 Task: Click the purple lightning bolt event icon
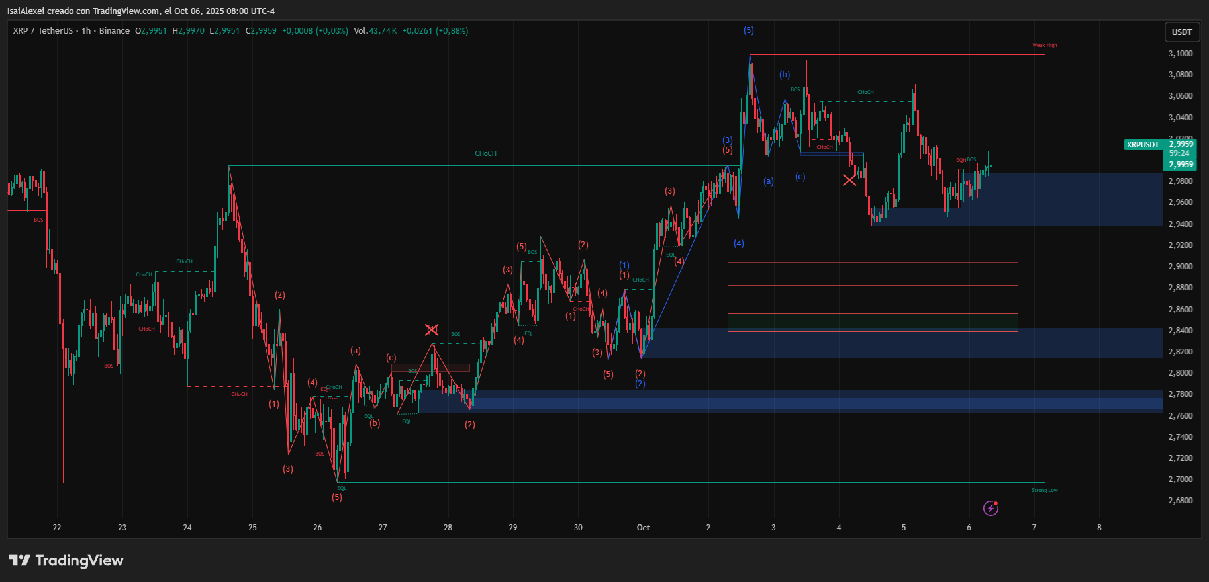click(x=991, y=508)
